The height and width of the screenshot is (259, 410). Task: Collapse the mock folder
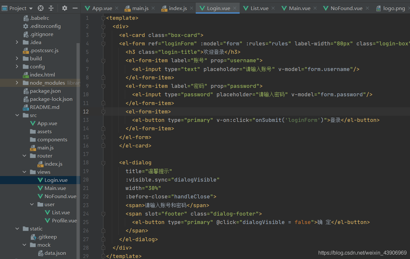click(24, 245)
